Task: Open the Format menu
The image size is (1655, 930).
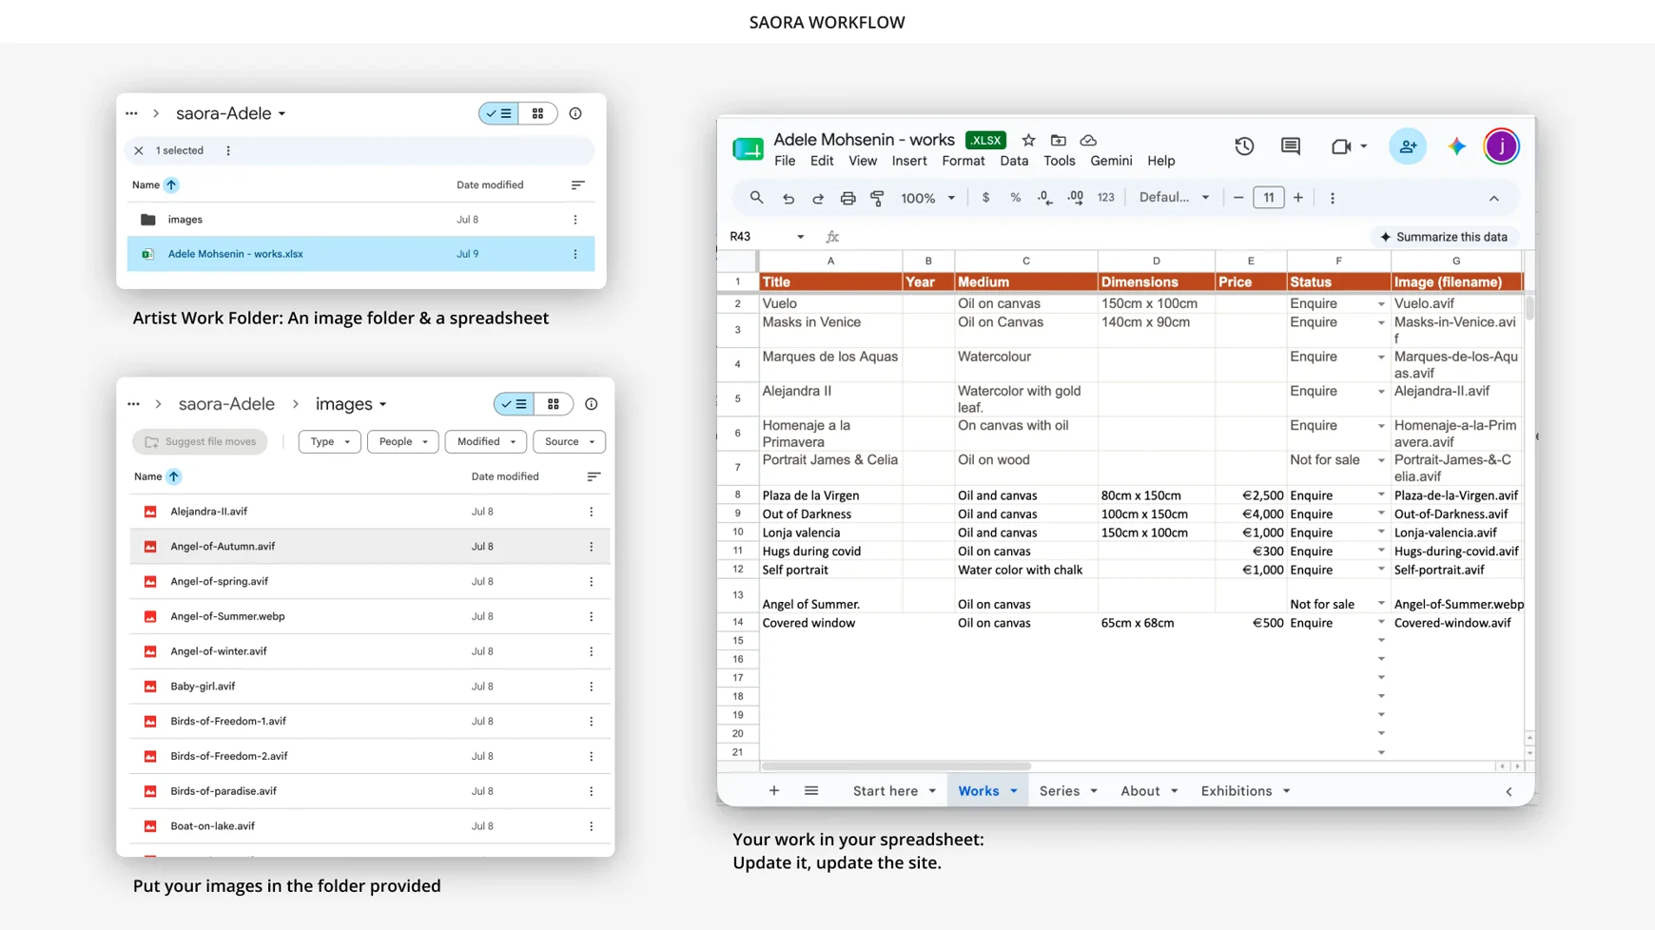Action: (x=964, y=161)
